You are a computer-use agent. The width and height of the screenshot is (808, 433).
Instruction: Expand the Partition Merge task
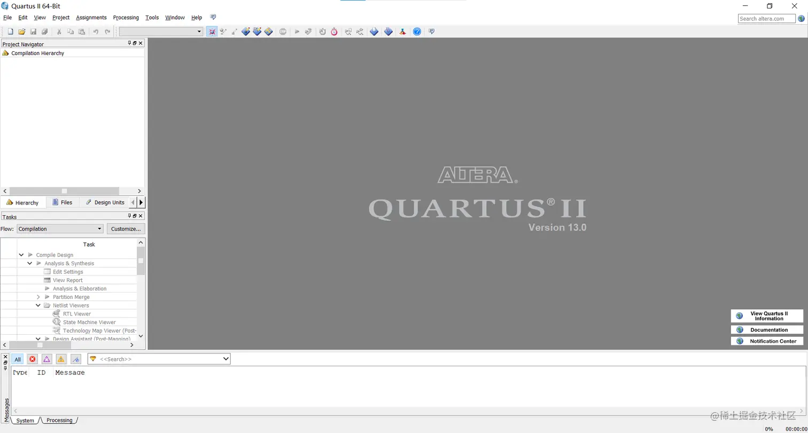pyautogui.click(x=38, y=297)
